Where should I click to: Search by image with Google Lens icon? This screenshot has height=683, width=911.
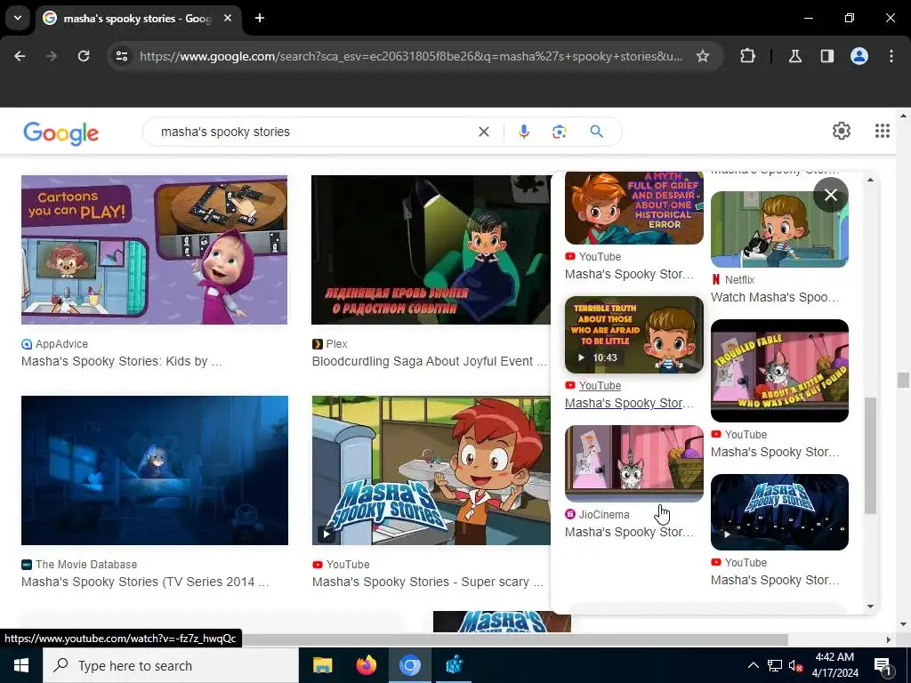[x=559, y=132]
